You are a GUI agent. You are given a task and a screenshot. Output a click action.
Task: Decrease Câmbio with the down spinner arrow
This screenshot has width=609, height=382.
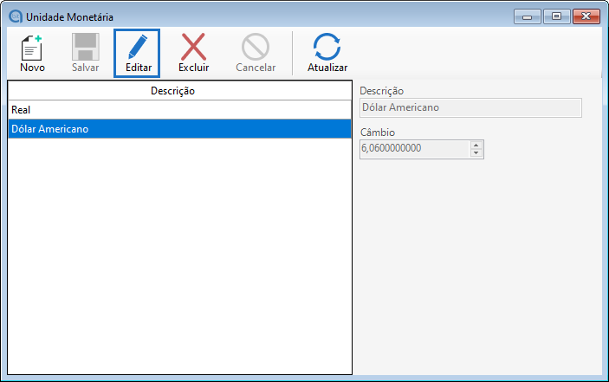[x=475, y=153]
